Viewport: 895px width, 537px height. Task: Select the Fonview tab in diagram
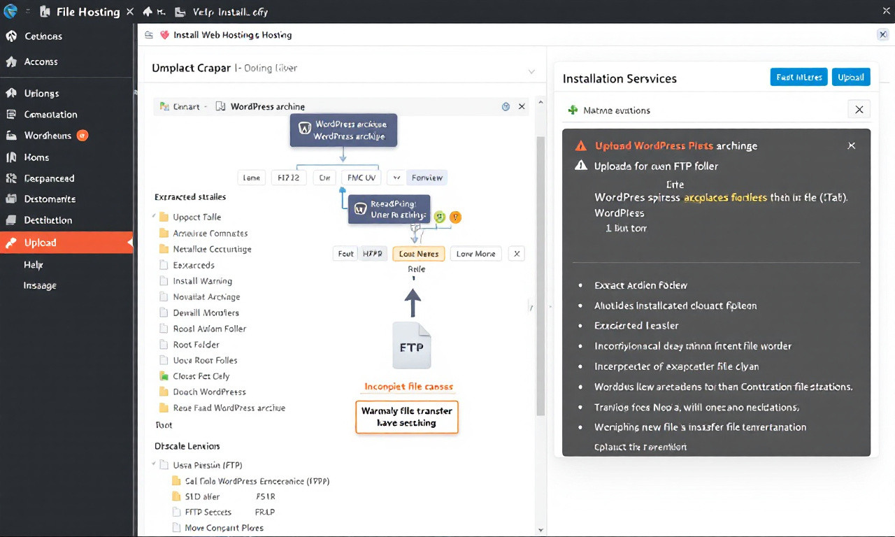427,178
